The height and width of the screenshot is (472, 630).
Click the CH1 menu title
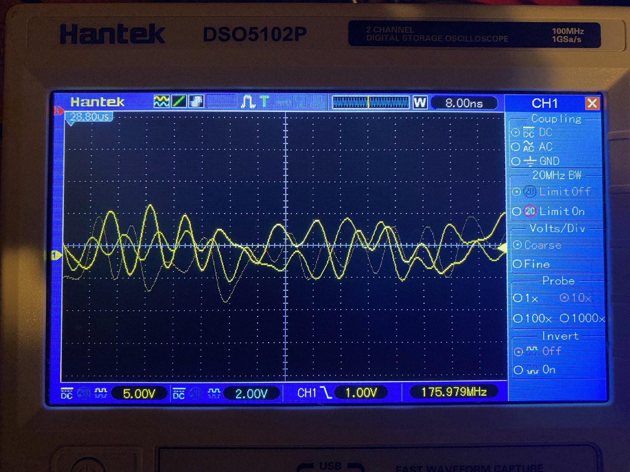(x=545, y=104)
